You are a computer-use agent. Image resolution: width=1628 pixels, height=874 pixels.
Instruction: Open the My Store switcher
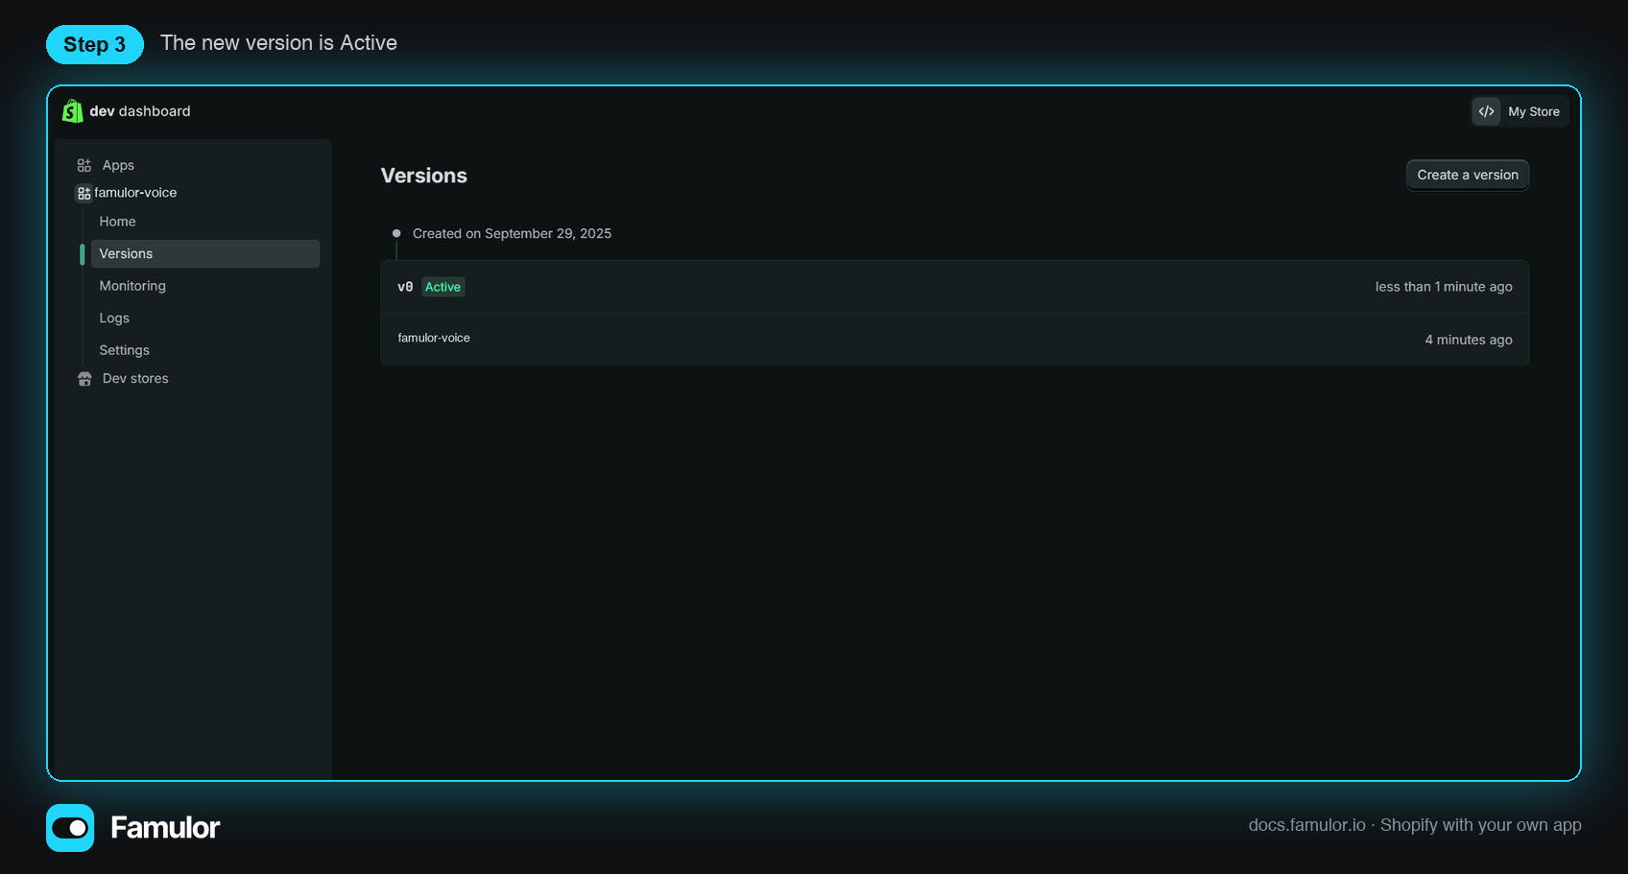[1520, 111]
